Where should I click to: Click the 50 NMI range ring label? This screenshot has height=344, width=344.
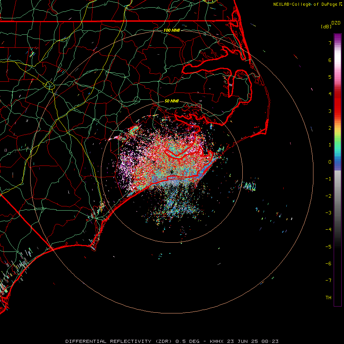click(x=172, y=101)
